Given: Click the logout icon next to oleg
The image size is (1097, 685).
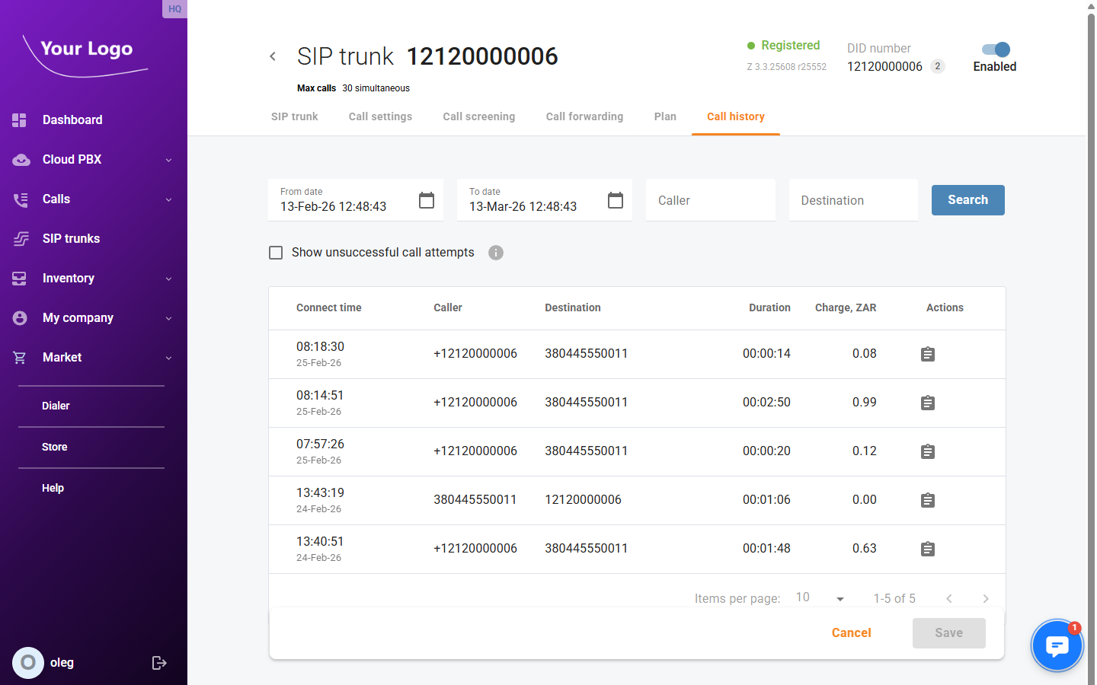Looking at the screenshot, I should click(159, 663).
